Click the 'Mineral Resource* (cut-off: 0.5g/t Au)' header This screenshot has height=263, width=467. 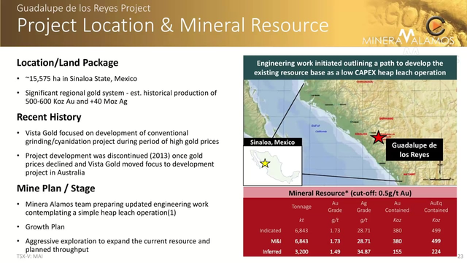[350, 193]
